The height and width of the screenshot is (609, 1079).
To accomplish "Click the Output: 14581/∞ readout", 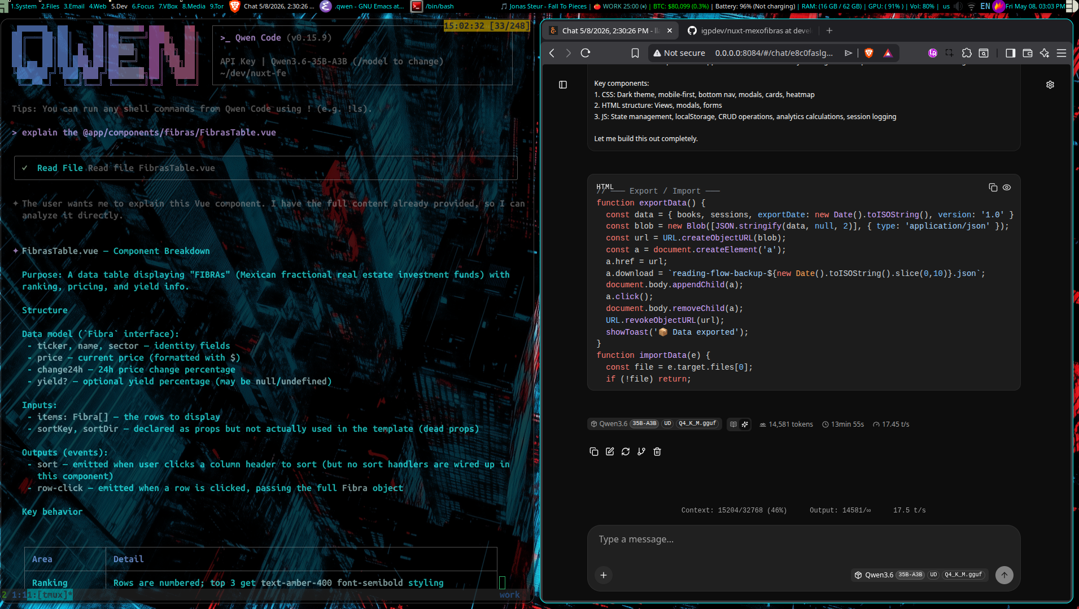I will 840,510.
